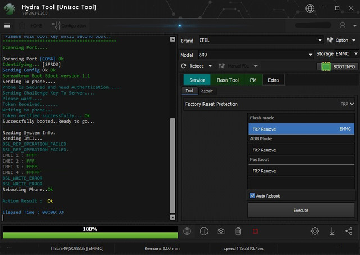Click the Execute button
360x255 pixels.
click(x=301, y=210)
